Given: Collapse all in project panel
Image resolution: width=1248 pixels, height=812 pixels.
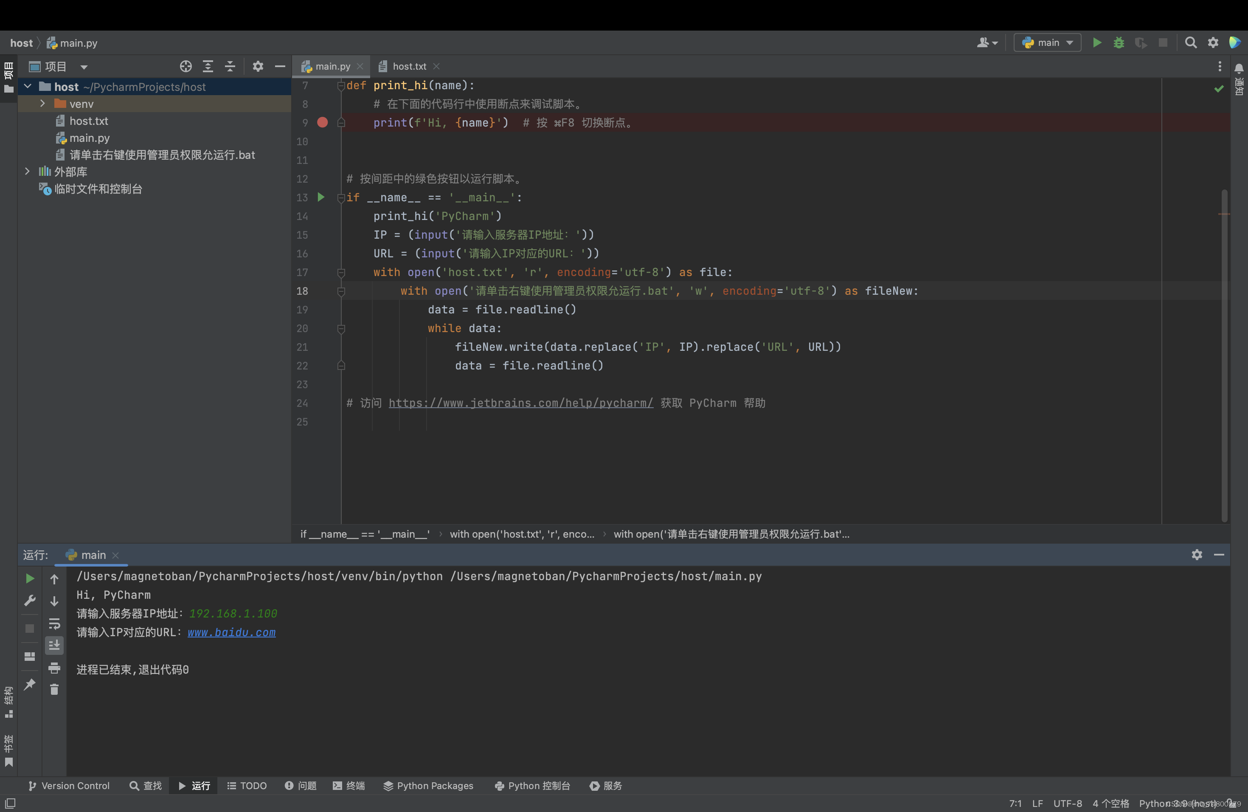Looking at the screenshot, I should pos(230,66).
